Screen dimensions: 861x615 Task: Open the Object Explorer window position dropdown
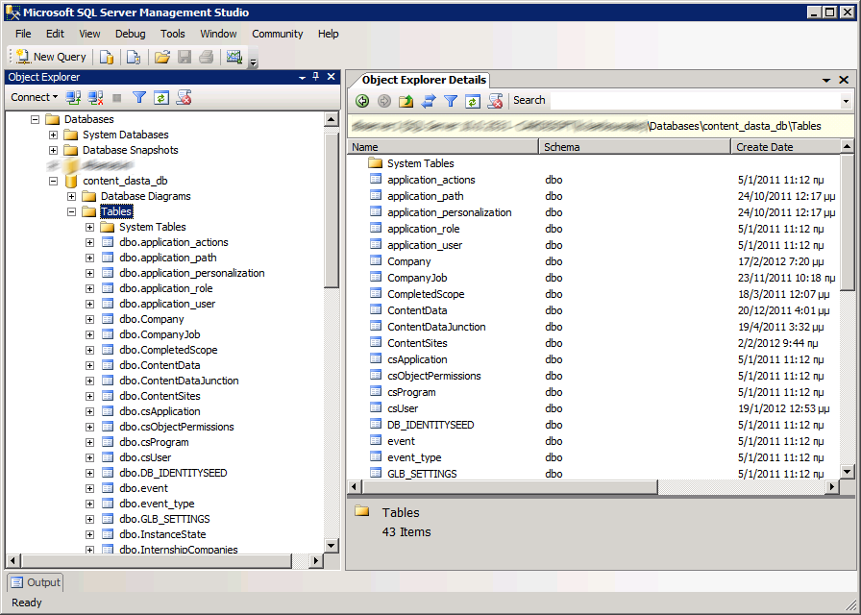coord(302,78)
